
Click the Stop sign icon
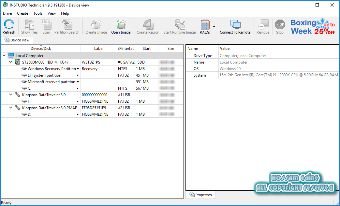(x=280, y=24)
